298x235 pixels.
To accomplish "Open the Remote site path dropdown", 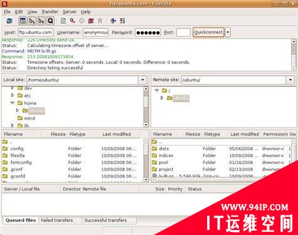I will point(290,80).
